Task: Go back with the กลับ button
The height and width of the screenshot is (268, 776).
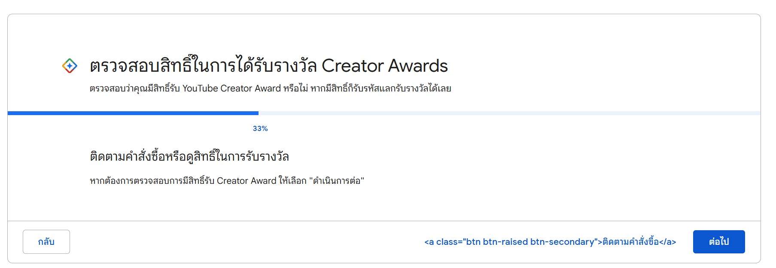Action: pyautogui.click(x=46, y=242)
